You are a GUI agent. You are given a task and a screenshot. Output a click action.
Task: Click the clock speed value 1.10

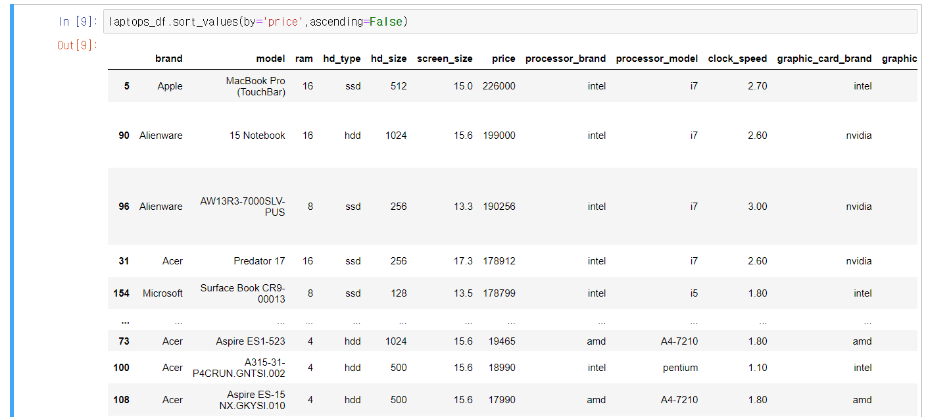click(x=758, y=368)
